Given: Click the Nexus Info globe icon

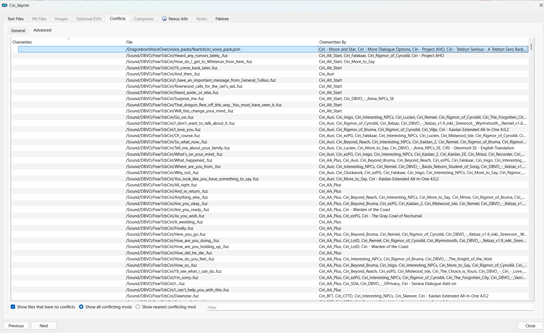Looking at the screenshot, I should pyautogui.click(x=164, y=18).
